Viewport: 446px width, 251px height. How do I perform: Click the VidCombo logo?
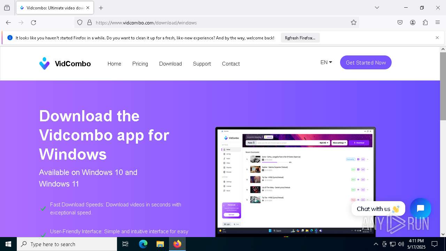tap(65, 64)
